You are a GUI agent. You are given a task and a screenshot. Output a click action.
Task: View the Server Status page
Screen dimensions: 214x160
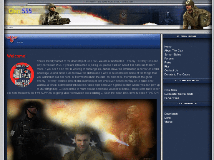pos(172,55)
